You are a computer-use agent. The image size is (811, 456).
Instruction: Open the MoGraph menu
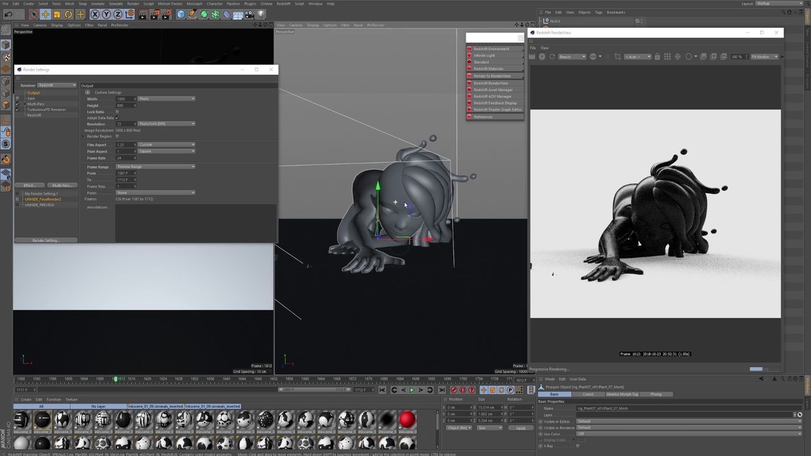coord(195,4)
